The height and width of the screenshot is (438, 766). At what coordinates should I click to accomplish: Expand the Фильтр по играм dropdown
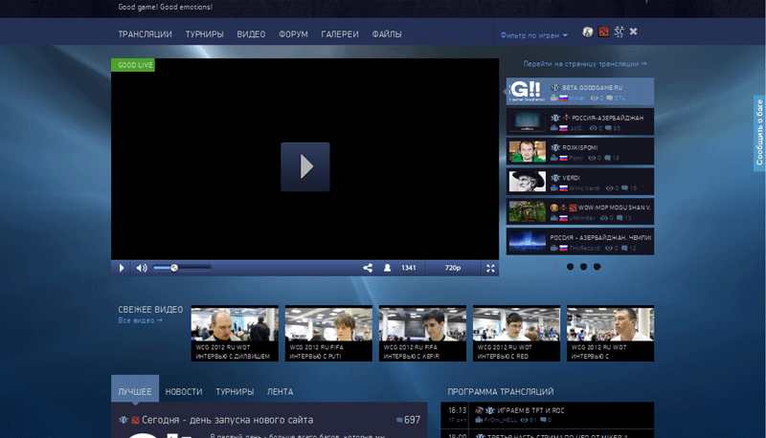pyautogui.click(x=533, y=35)
